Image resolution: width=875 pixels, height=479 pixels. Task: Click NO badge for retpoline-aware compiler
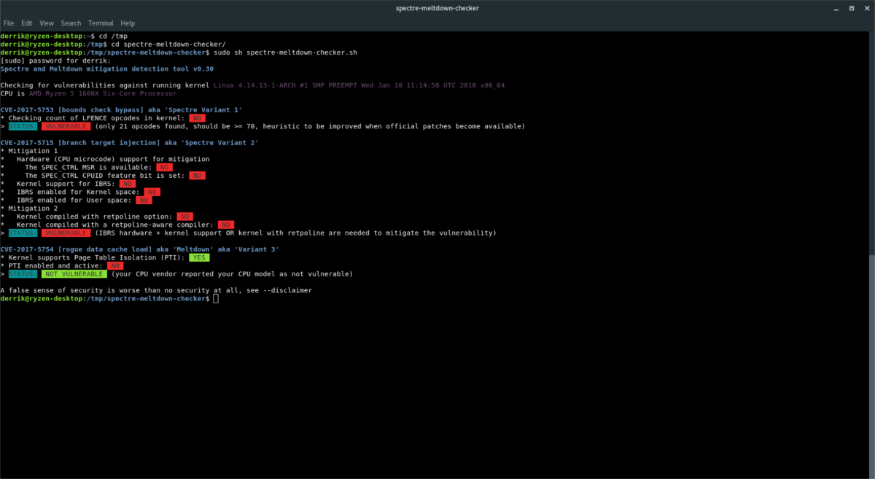tap(225, 225)
